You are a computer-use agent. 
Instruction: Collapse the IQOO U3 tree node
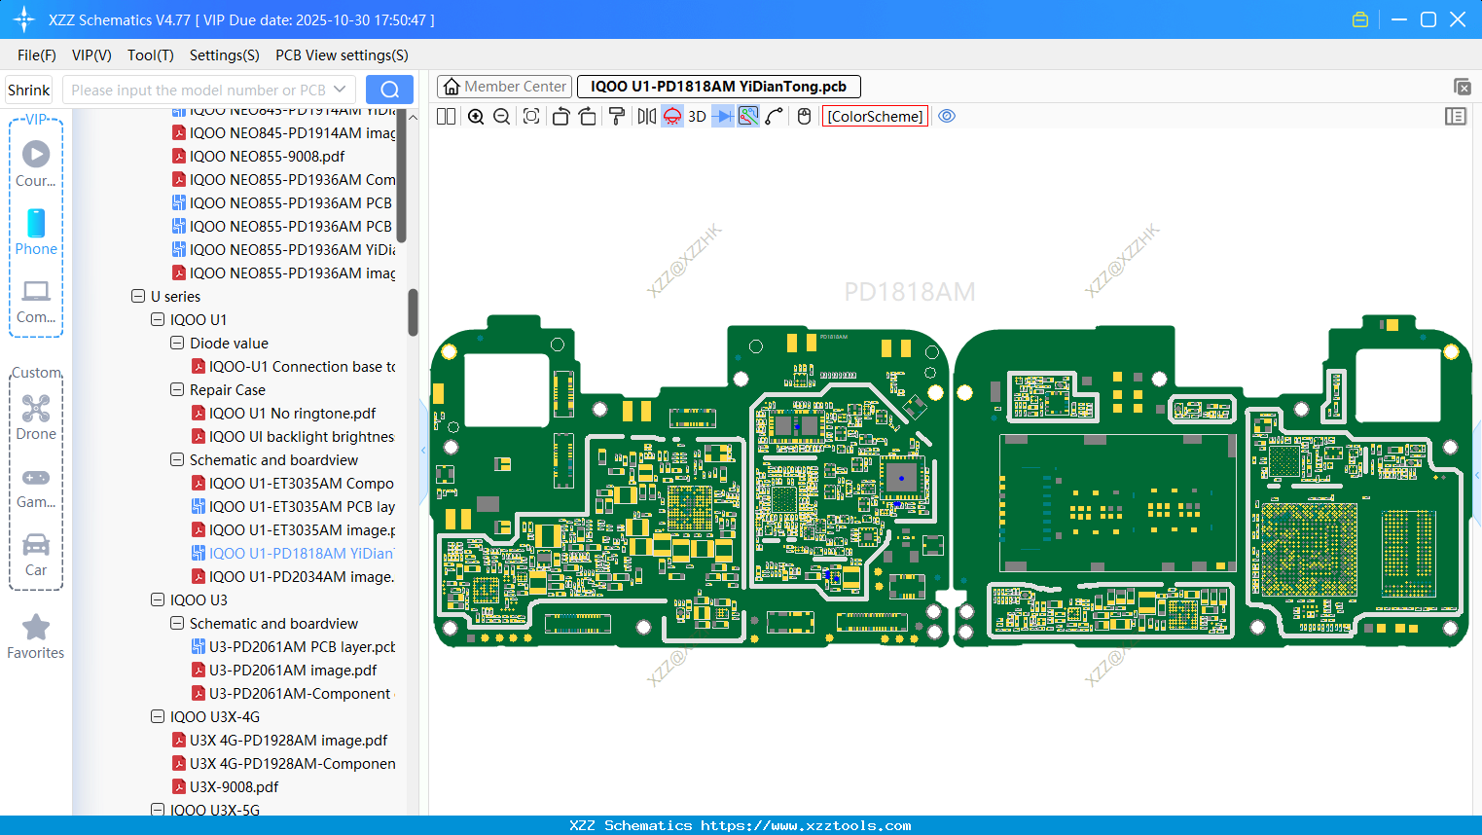tap(158, 599)
